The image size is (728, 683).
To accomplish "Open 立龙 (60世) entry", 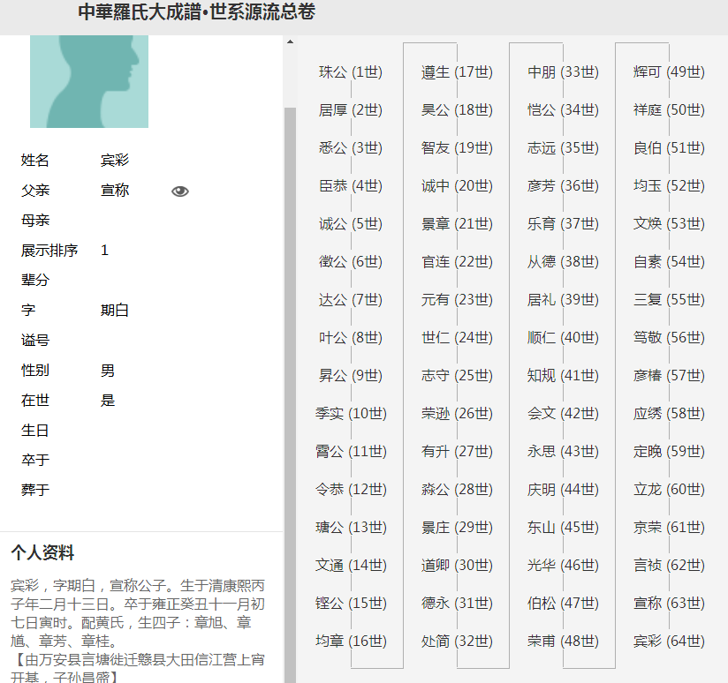I will pos(669,490).
